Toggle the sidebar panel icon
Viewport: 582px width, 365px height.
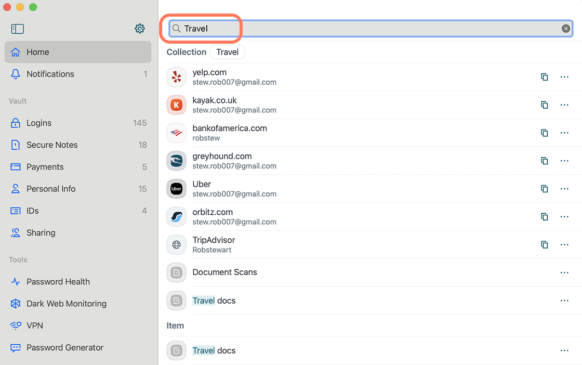coord(18,29)
